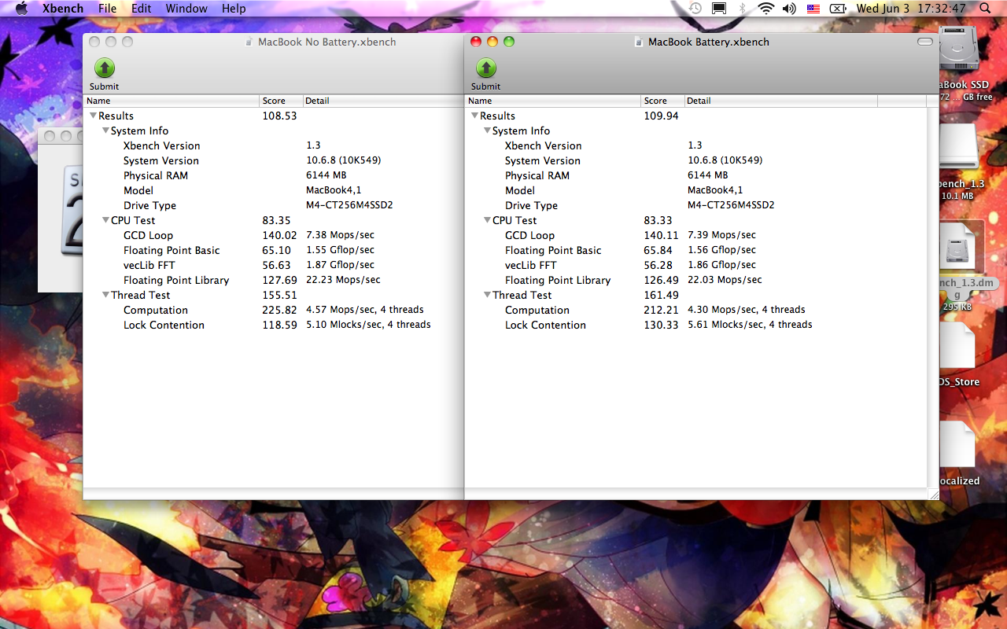Open the Wi-Fi status menu
Viewport: 1007px width, 629px height.
coord(766,9)
